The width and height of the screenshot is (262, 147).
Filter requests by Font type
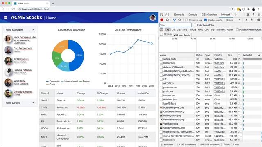click(200, 29)
